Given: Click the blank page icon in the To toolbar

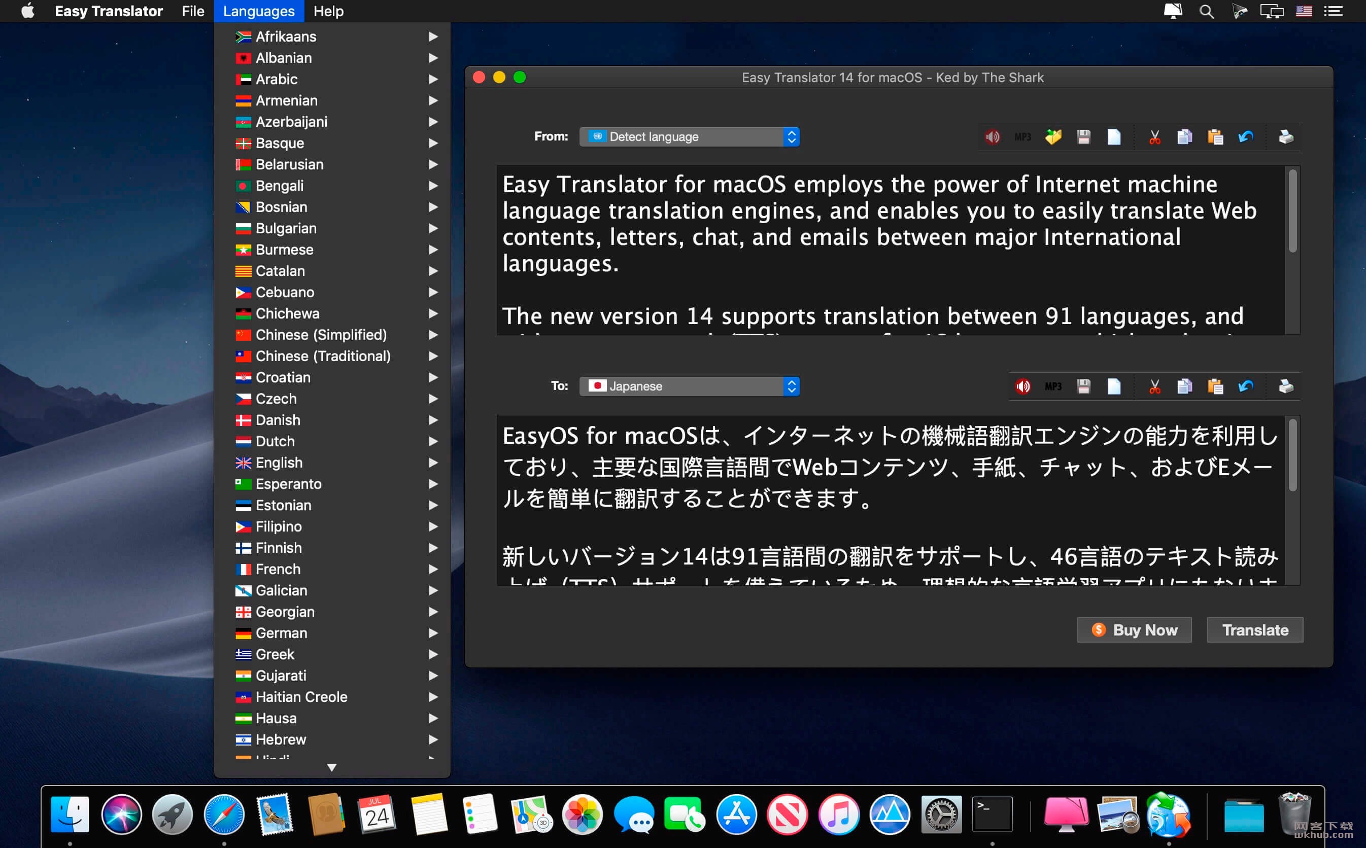Looking at the screenshot, I should (x=1114, y=386).
